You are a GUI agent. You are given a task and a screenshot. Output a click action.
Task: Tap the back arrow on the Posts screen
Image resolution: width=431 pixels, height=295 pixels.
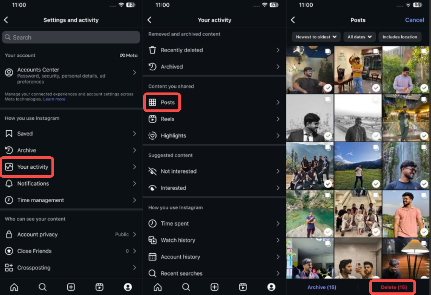pos(293,20)
